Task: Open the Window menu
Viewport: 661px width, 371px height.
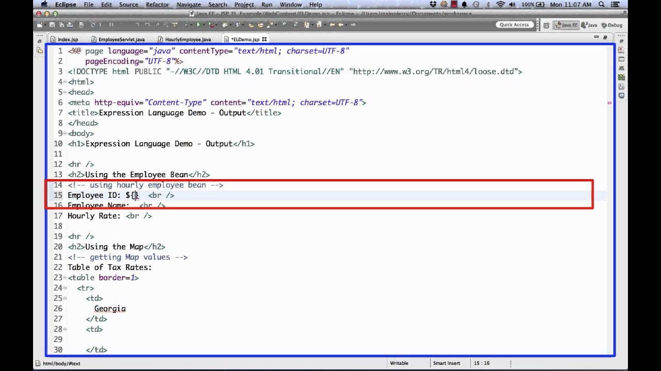Action: click(x=291, y=5)
